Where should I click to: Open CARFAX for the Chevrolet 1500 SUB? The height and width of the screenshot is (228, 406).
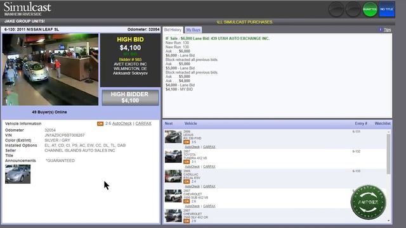[x=209, y=206]
